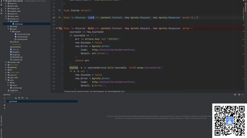This screenshot has width=247, height=138.
Task: Click the edit pencil icon in the Services side toolbar
Action: tap(4, 105)
